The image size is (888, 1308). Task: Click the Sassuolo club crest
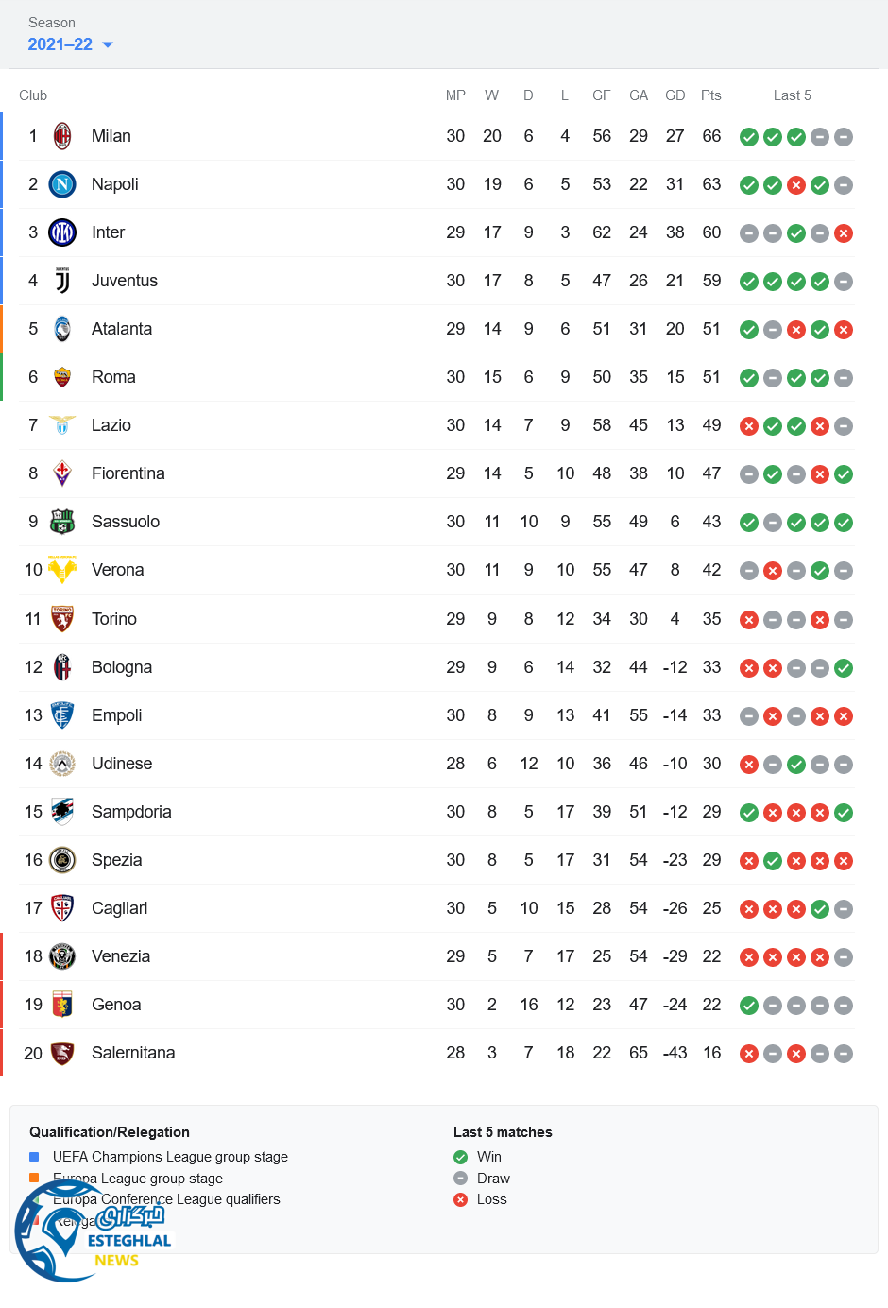point(62,522)
